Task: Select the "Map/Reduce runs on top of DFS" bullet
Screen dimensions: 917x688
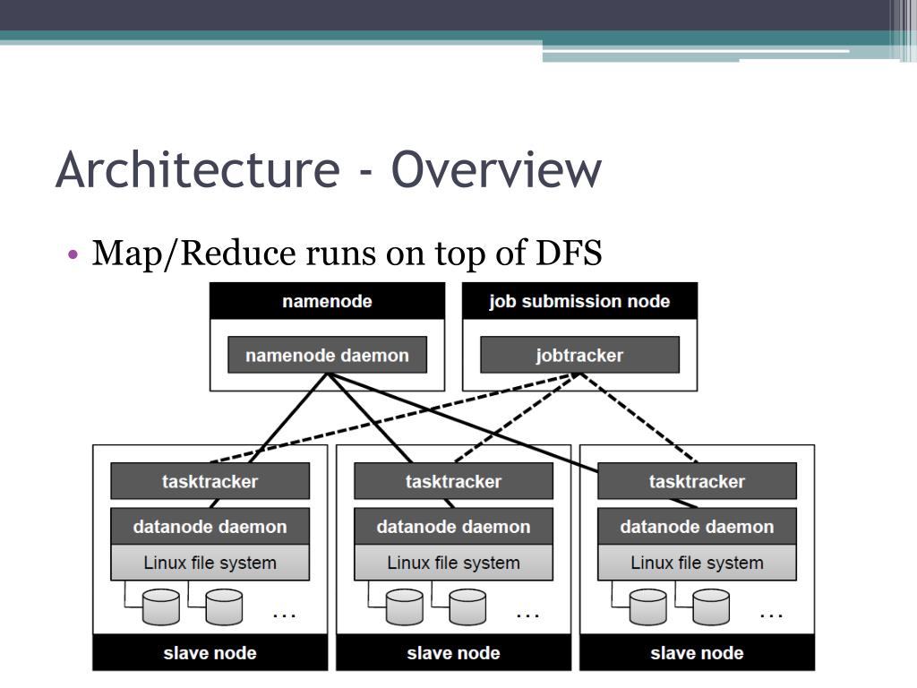Action: click(x=347, y=254)
